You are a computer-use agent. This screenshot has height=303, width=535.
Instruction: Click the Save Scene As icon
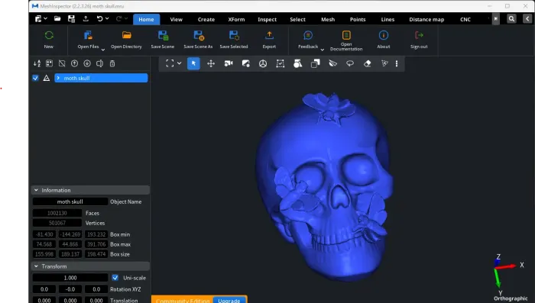pyautogui.click(x=198, y=35)
